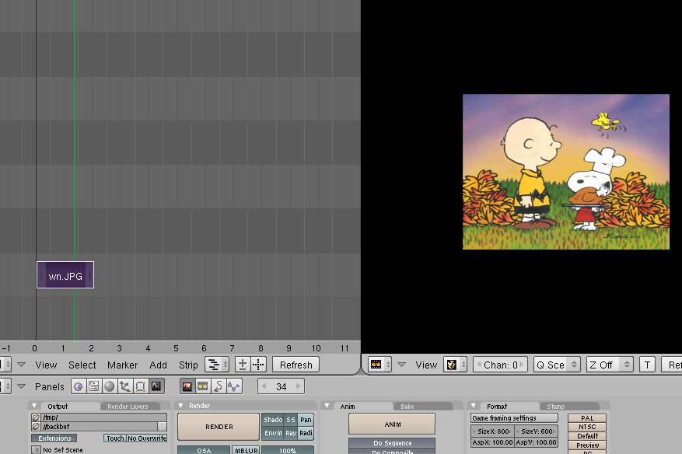Collapse the sequencer header menus triangle
Viewport: 682px width, 454px height.
(21, 365)
